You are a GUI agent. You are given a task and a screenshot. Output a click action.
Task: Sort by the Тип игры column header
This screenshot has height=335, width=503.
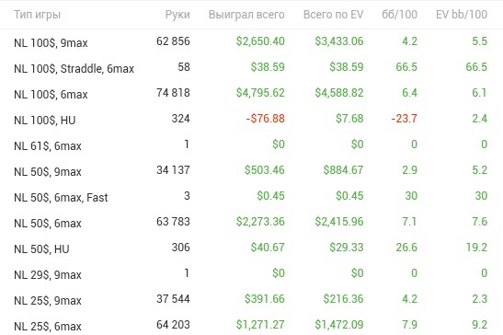(37, 15)
